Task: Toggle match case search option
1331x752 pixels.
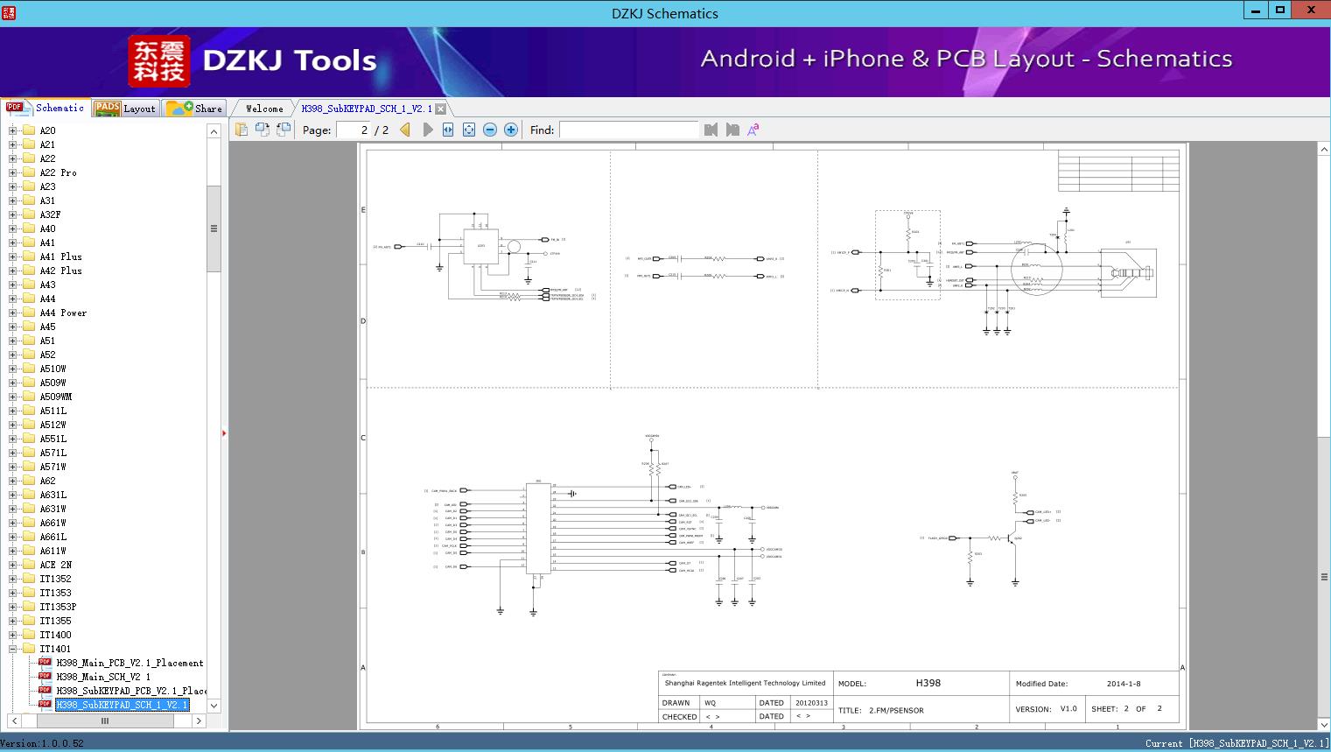Action: pos(753,130)
